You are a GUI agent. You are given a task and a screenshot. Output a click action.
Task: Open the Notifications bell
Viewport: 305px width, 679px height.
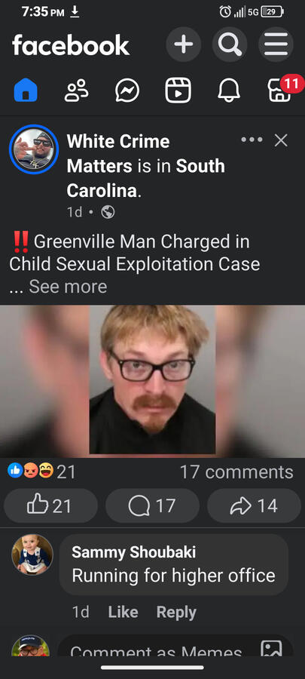click(229, 91)
